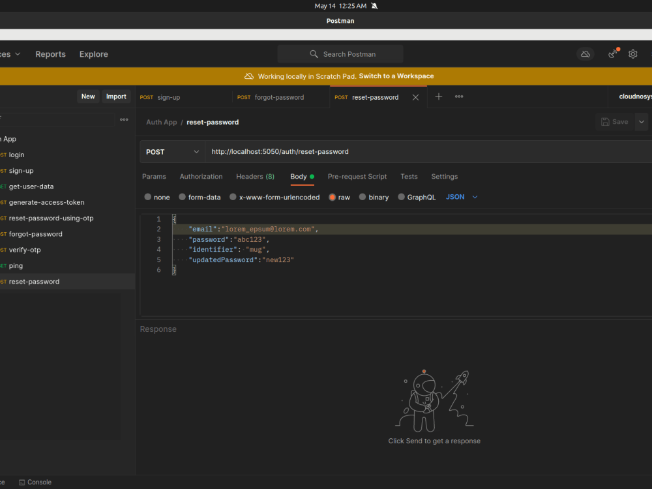This screenshot has width=652, height=489.
Task: Click the muted notification bell icon
Action: 375,6
